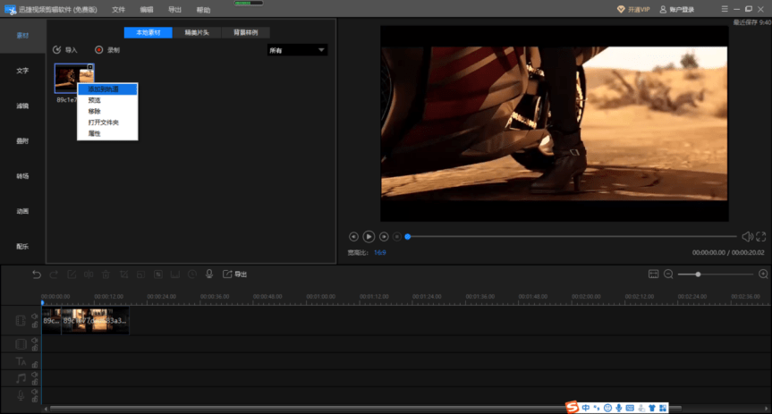Mute the music track speaker
Viewport: 772px width, 414px height.
tap(35, 376)
